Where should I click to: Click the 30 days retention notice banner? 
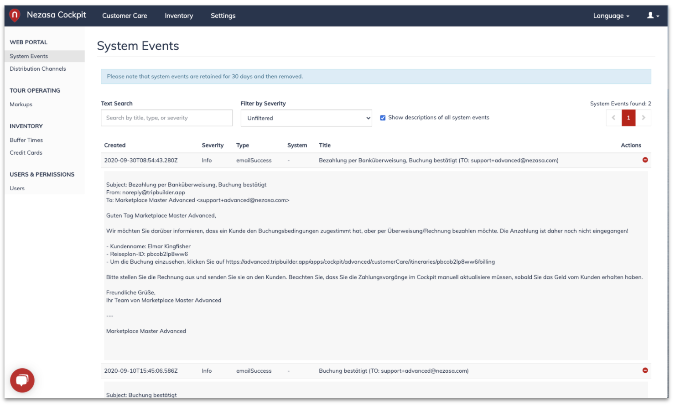point(376,77)
